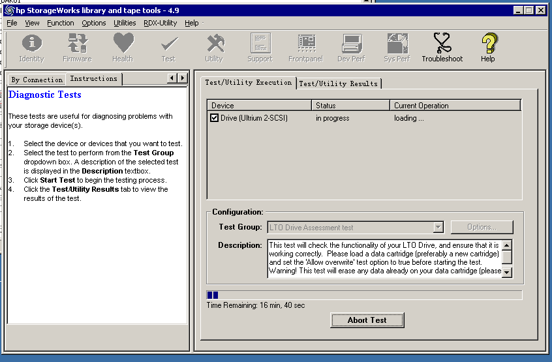Screen dimensions: 552x362
Task: Click the 'in progress' status cell
Action: pos(332,118)
